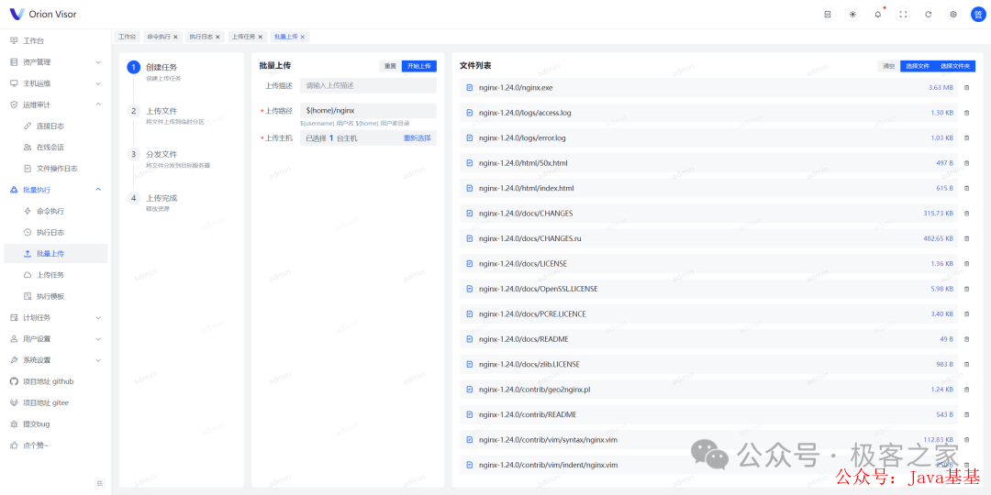Click 清空 to clear file list
This screenshot has height=495, width=991.
click(x=888, y=66)
